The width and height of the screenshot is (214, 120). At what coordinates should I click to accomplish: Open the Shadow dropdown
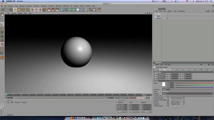click(x=188, y=94)
